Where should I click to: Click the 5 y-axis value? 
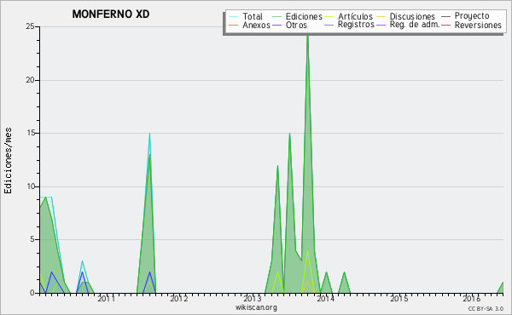32,240
